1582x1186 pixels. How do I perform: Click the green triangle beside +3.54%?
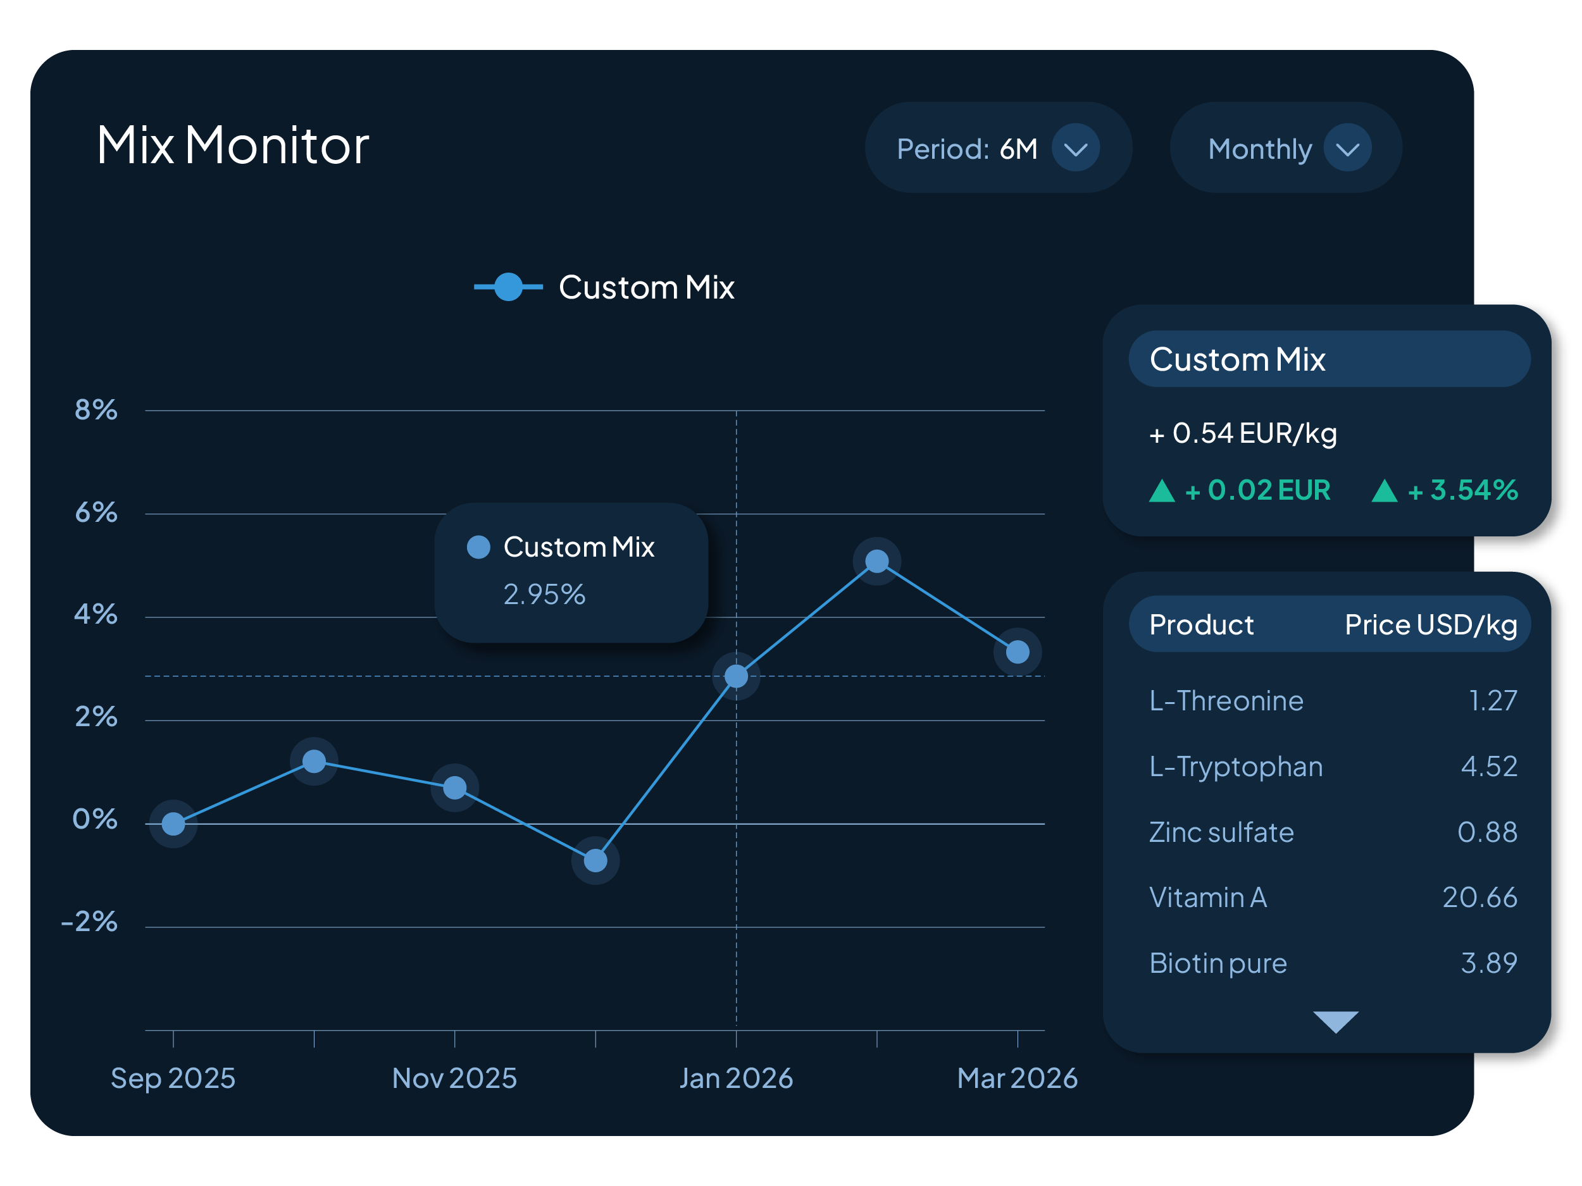tap(1384, 491)
